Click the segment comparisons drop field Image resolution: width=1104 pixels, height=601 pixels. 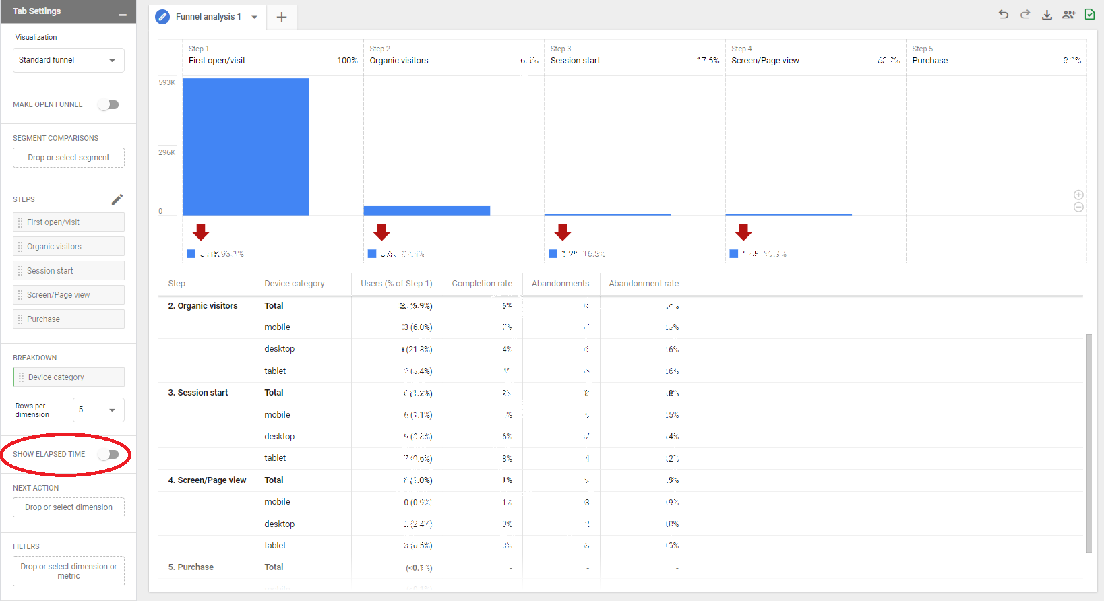pyautogui.click(x=69, y=158)
